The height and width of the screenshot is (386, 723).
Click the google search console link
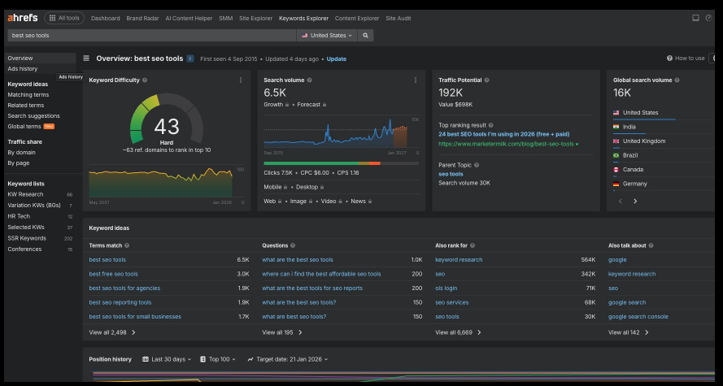[x=638, y=316]
